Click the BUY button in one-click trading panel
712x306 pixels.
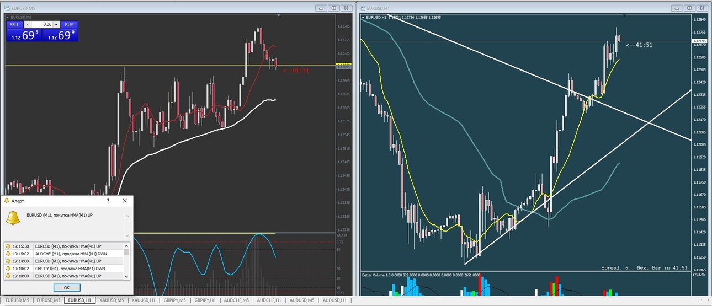[69, 25]
